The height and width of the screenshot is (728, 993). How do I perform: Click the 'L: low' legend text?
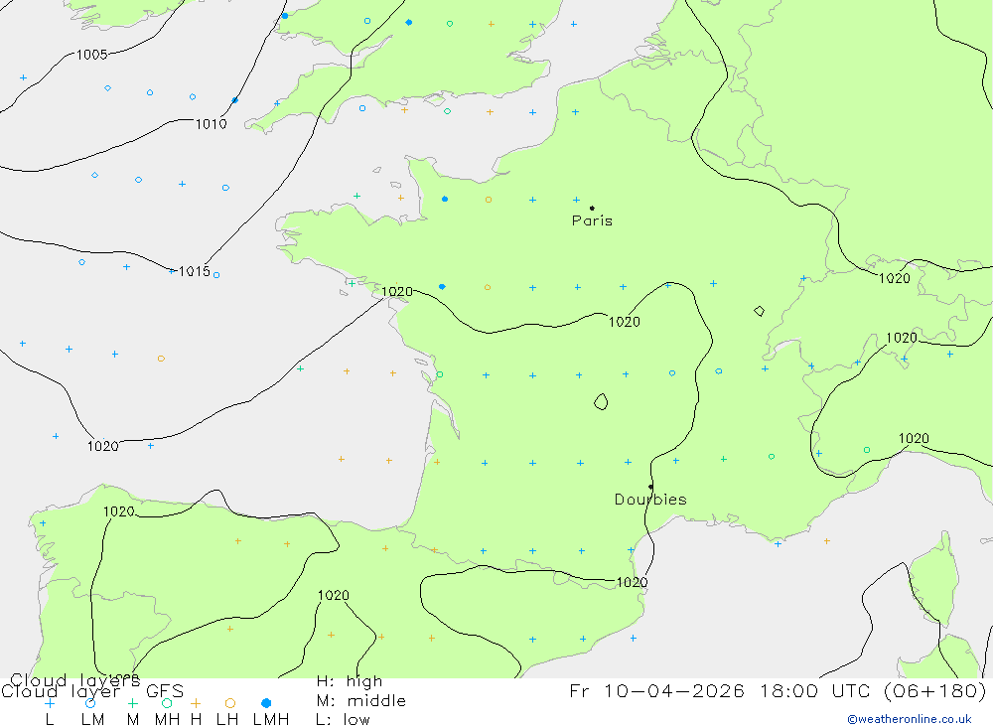pyautogui.click(x=343, y=720)
